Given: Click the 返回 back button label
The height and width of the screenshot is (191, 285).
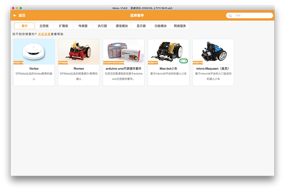Looking at the screenshot, I should [x=22, y=16].
